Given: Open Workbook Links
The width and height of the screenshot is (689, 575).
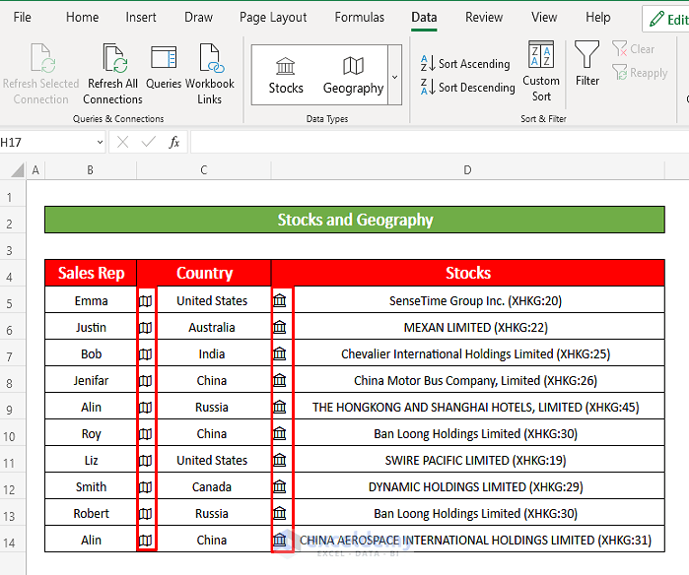Looking at the screenshot, I should pos(210,73).
